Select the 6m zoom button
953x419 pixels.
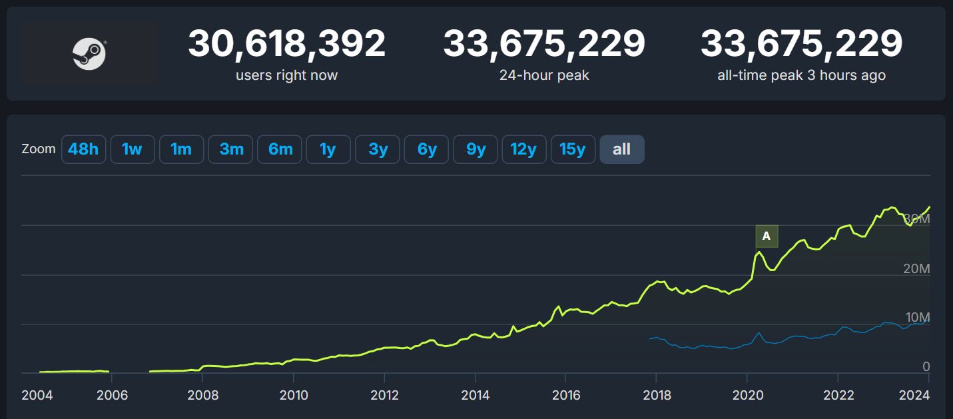click(280, 149)
